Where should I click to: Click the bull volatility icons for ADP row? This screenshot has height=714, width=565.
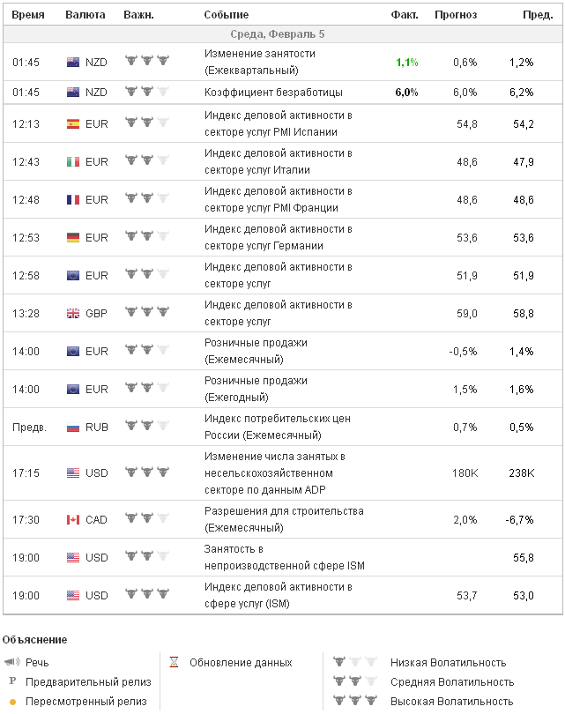tap(146, 473)
